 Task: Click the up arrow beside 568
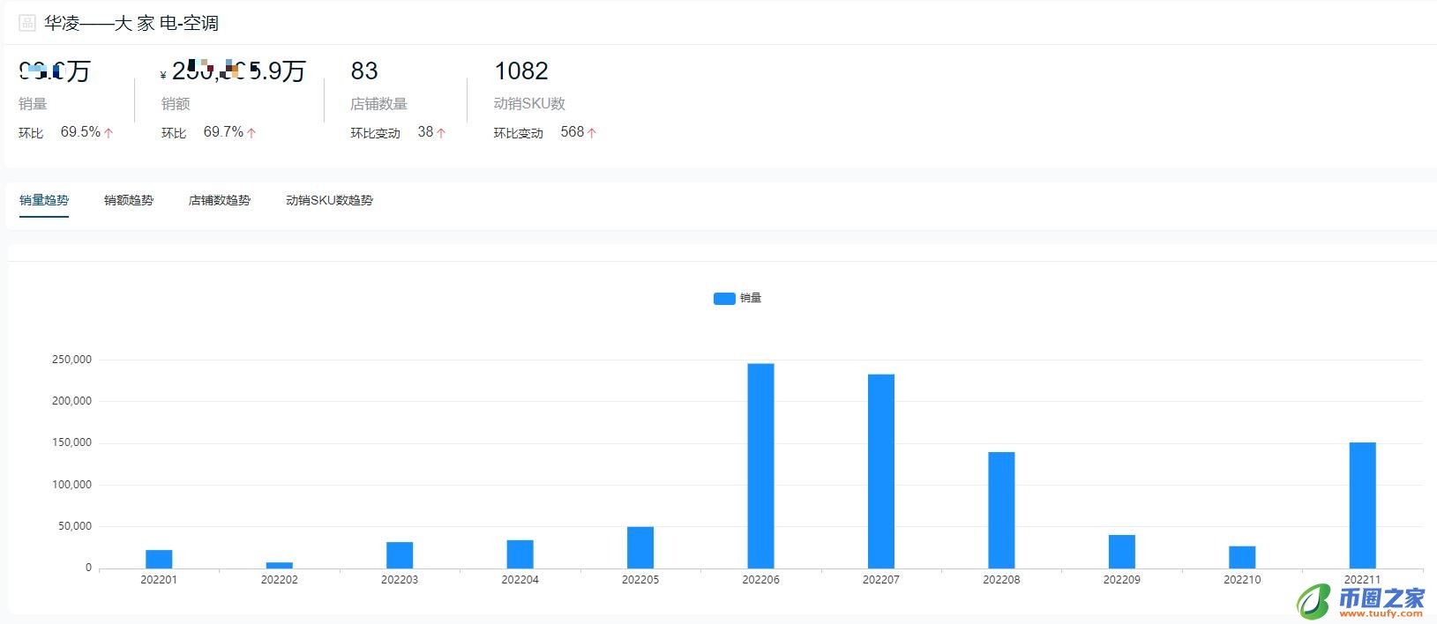pos(592,133)
